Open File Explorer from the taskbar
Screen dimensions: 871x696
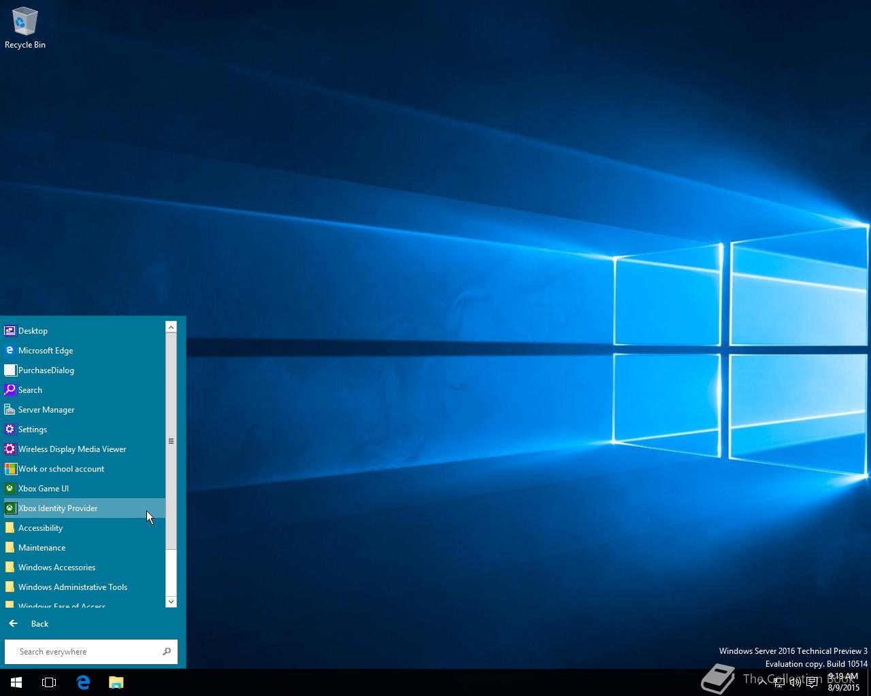click(x=116, y=682)
